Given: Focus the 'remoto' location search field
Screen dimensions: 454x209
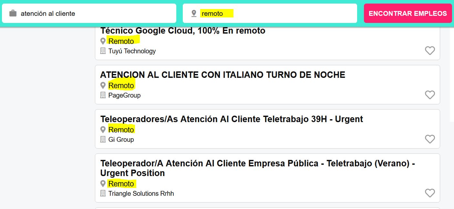Looking at the screenshot, I should click(x=270, y=13).
